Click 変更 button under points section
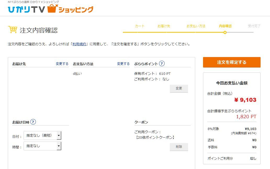The height and width of the screenshot is (169, 270). tap(179, 89)
